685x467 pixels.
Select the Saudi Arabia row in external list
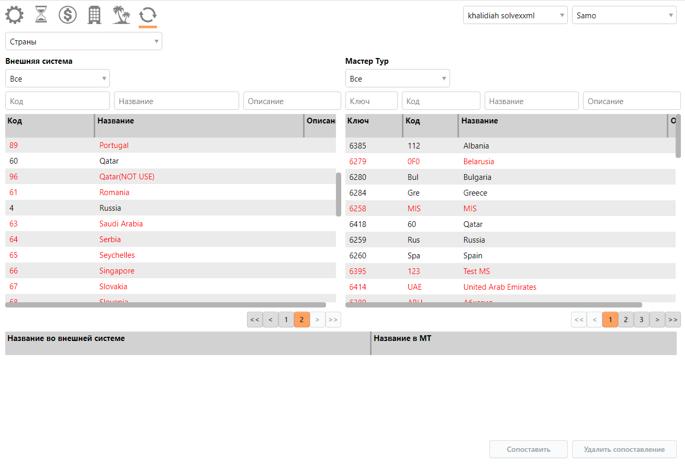pyautogui.click(x=121, y=224)
